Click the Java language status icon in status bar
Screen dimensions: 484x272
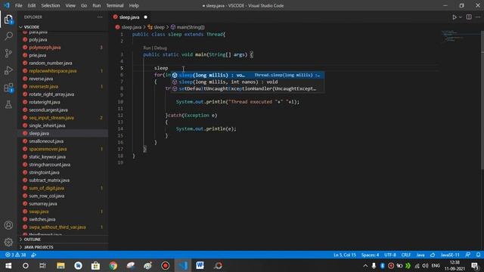click(x=433, y=255)
